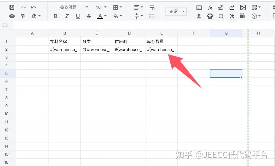Click the vertical align icon
The height and width of the screenshot is (166, 275).
click(137, 16)
